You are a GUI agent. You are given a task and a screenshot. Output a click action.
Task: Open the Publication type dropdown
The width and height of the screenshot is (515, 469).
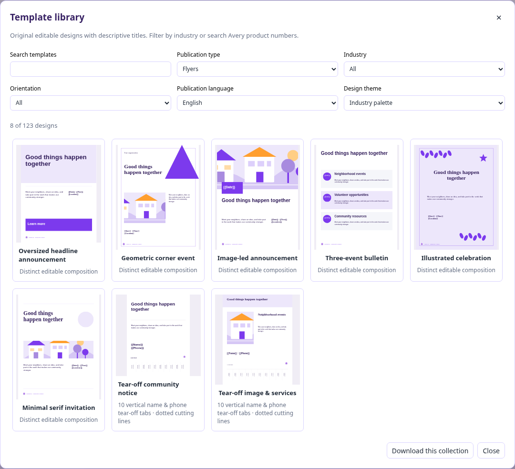click(x=257, y=69)
